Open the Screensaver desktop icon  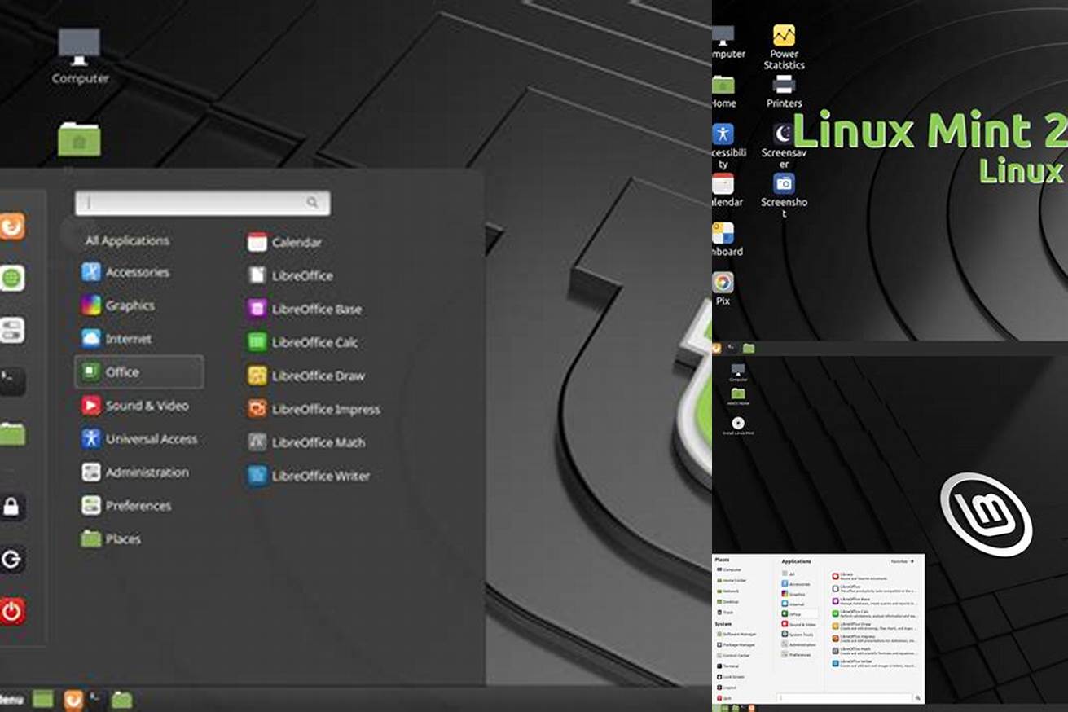click(784, 146)
